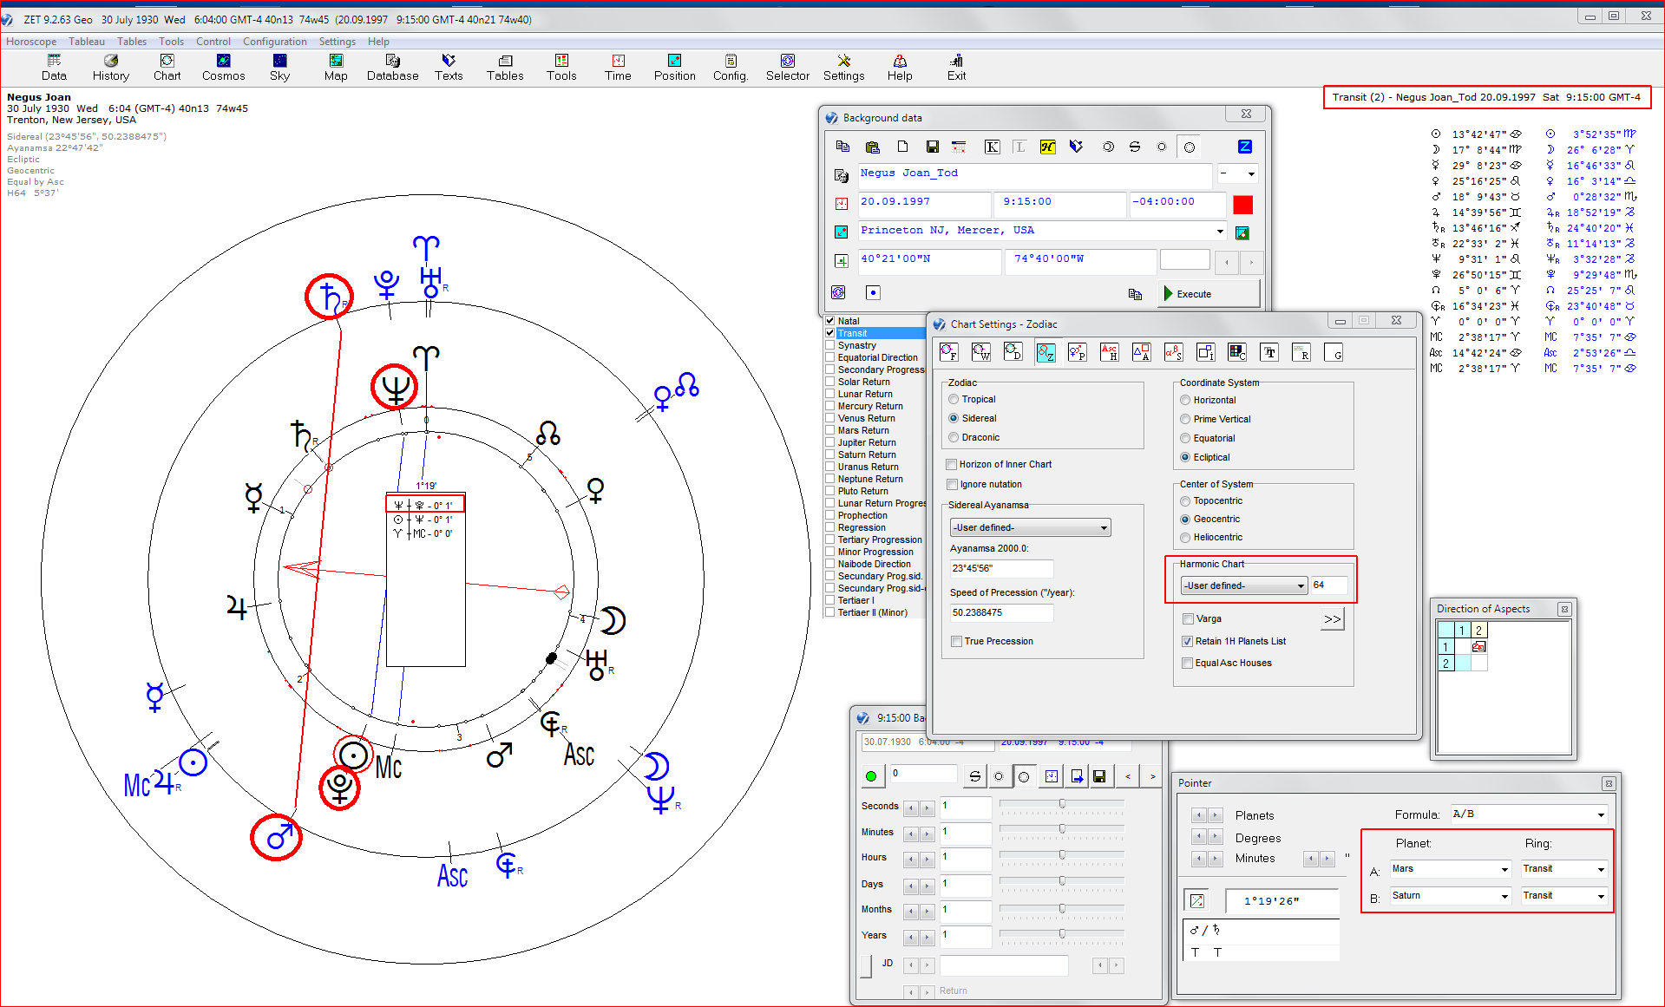Click the yellow H icon in Background data
This screenshot has width=1665, height=1007.
(1048, 147)
